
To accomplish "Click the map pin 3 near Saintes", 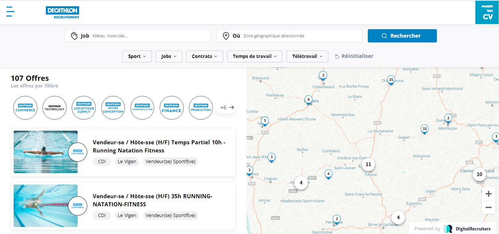I will tap(249, 171).
